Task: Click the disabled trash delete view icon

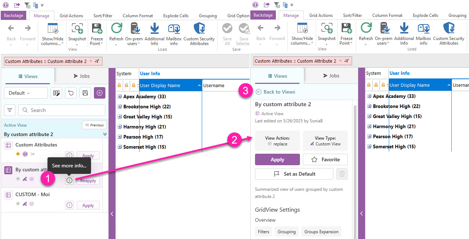Action: click(342, 174)
